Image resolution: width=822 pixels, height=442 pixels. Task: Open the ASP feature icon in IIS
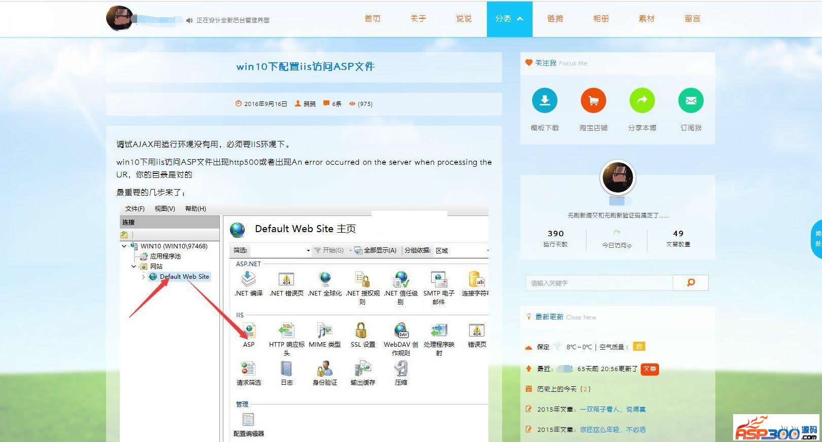coord(248,330)
